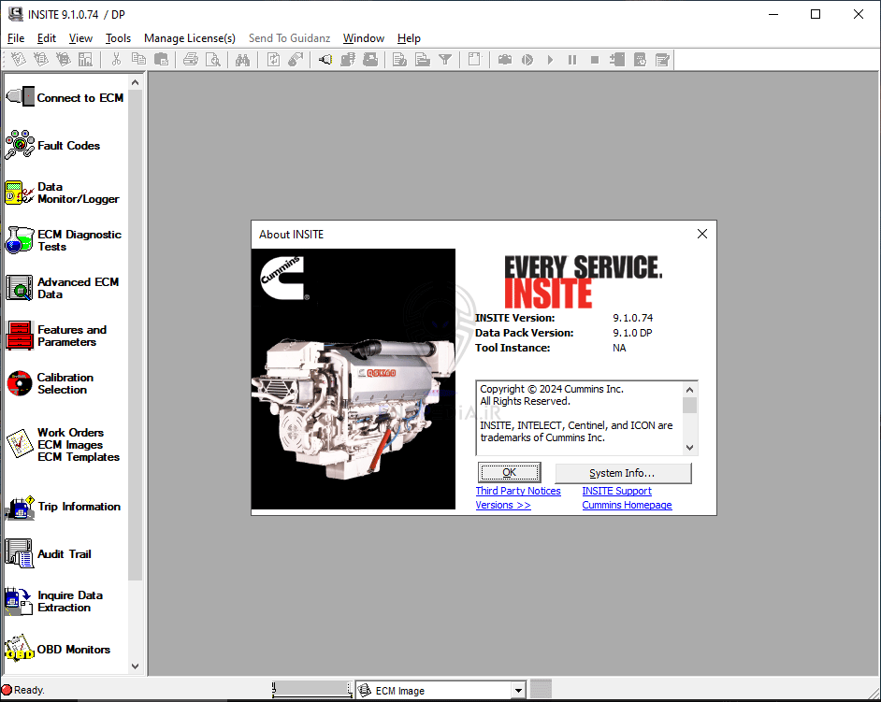The width and height of the screenshot is (881, 702).
Task: Click the snapshot camera toolbar icon
Action: (504, 60)
